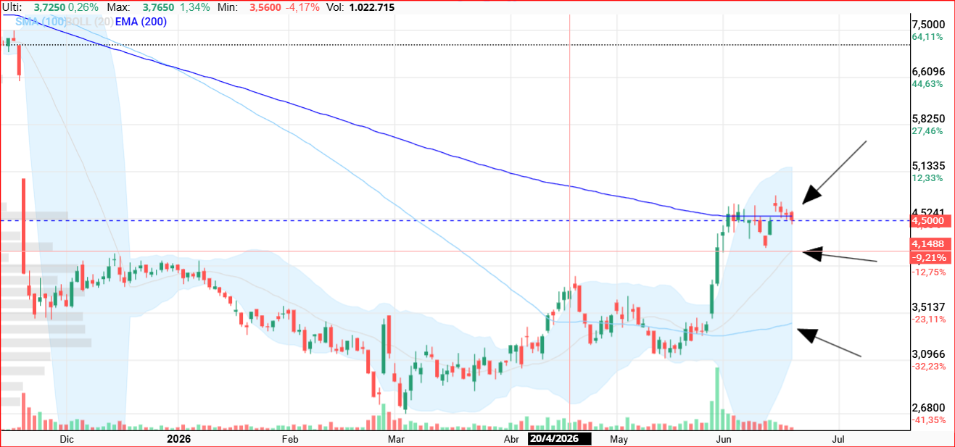
Task: Click the Jul month label
Action: click(839, 439)
